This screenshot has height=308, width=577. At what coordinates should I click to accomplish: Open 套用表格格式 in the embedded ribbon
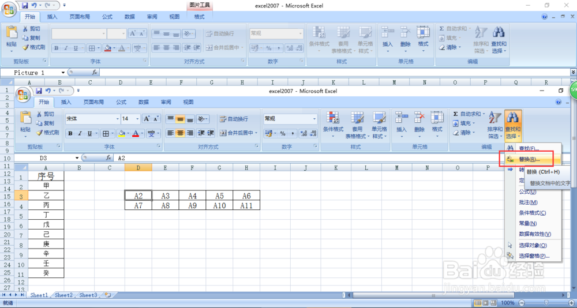(x=356, y=125)
